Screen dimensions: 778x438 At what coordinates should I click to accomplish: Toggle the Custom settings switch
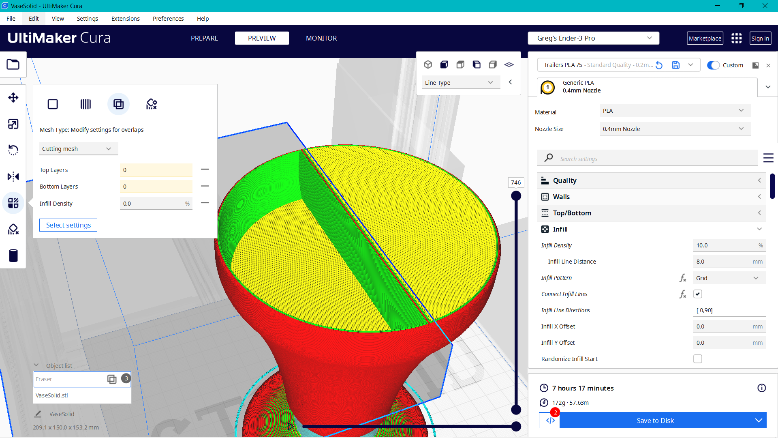click(713, 65)
